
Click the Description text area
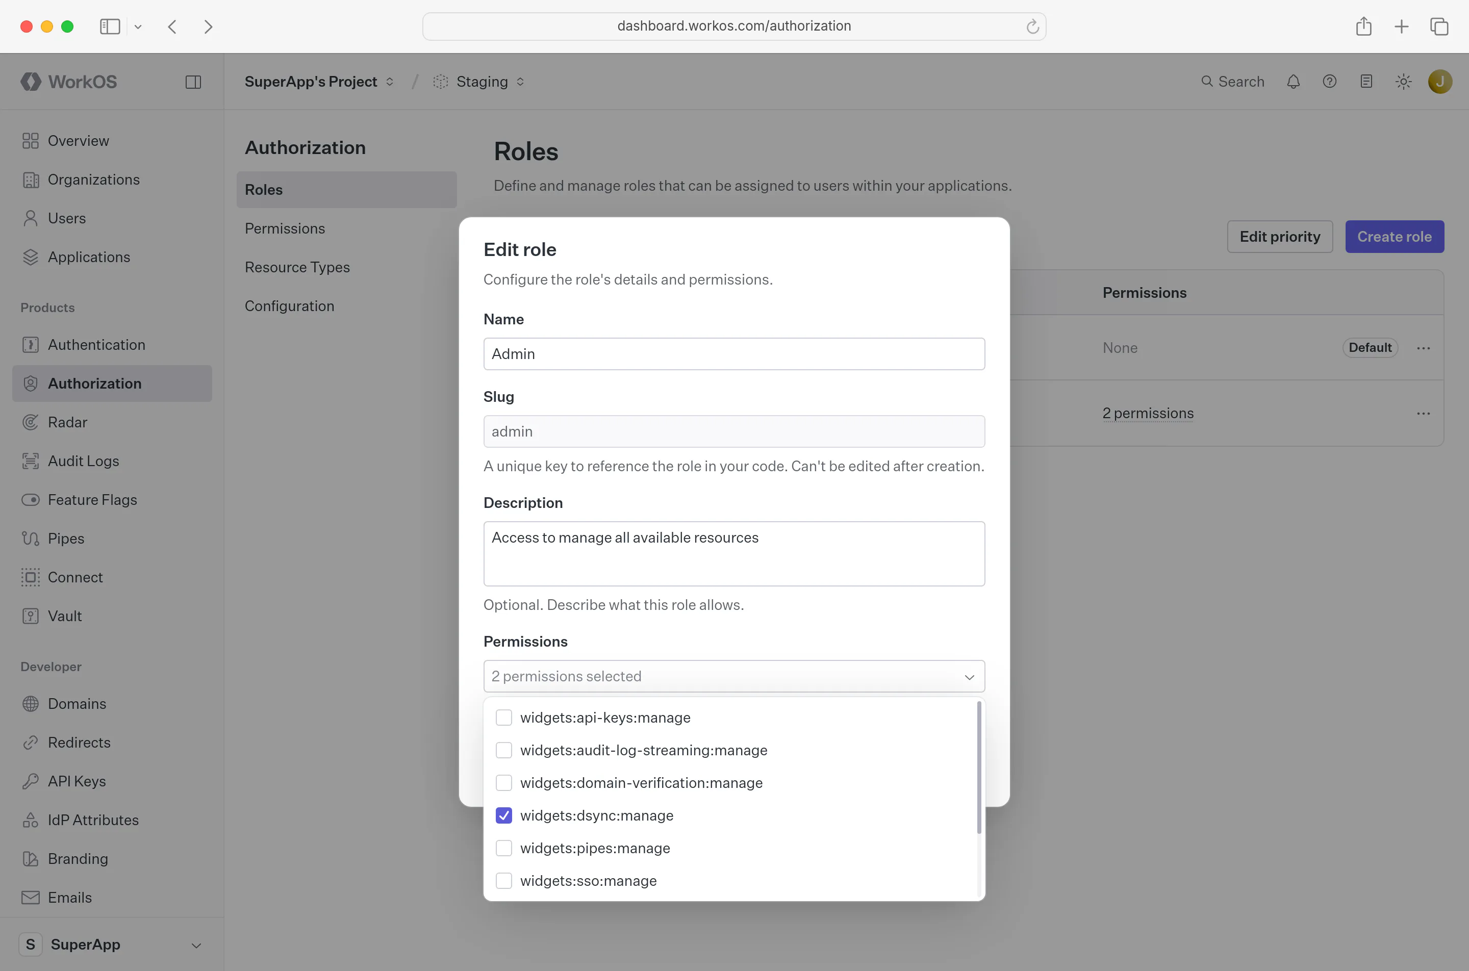734,554
